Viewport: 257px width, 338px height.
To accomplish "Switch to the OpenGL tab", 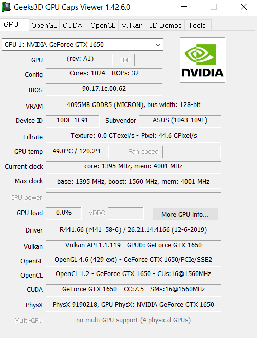I will click(x=44, y=26).
